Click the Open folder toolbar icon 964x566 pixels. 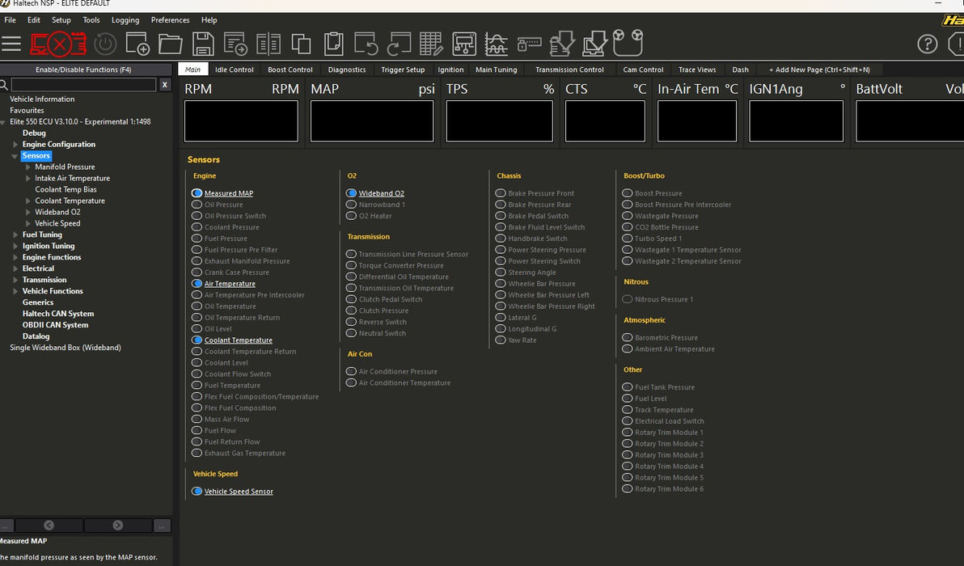(x=170, y=44)
